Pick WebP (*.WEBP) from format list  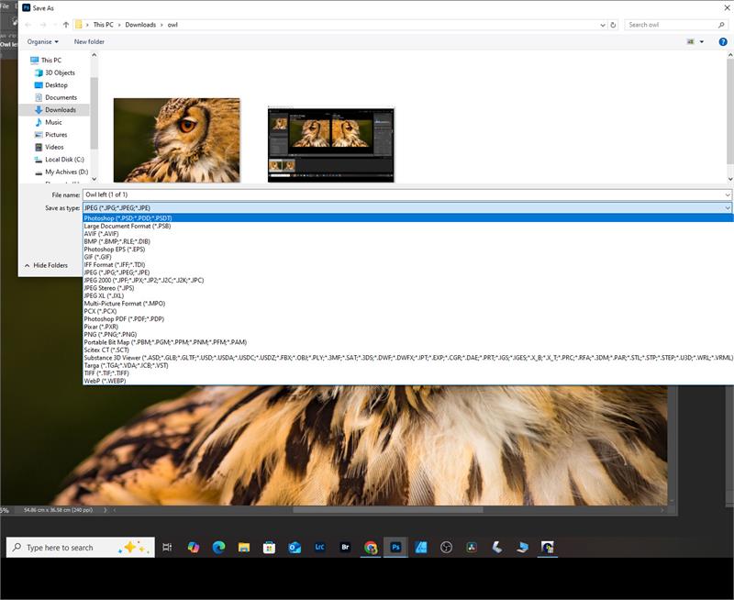pos(105,381)
